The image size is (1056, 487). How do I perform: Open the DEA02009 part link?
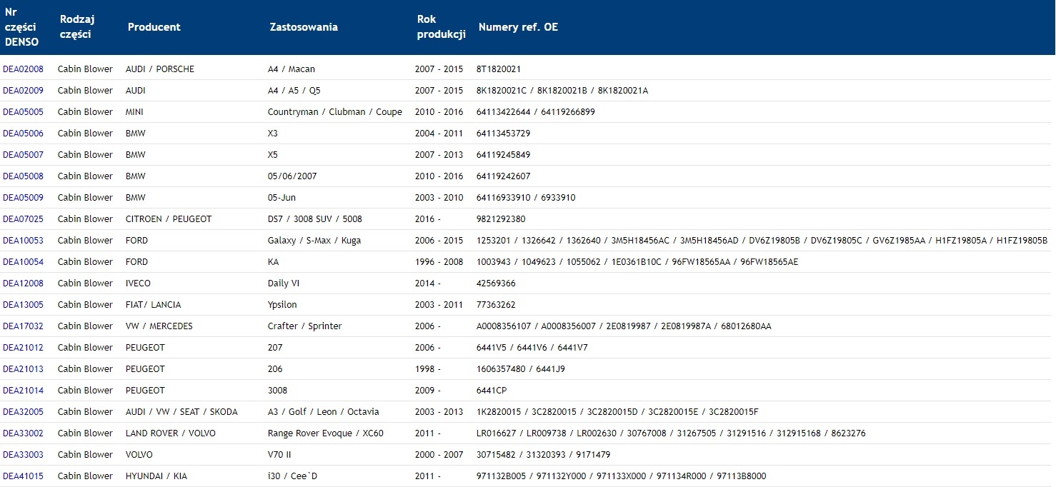tap(23, 91)
